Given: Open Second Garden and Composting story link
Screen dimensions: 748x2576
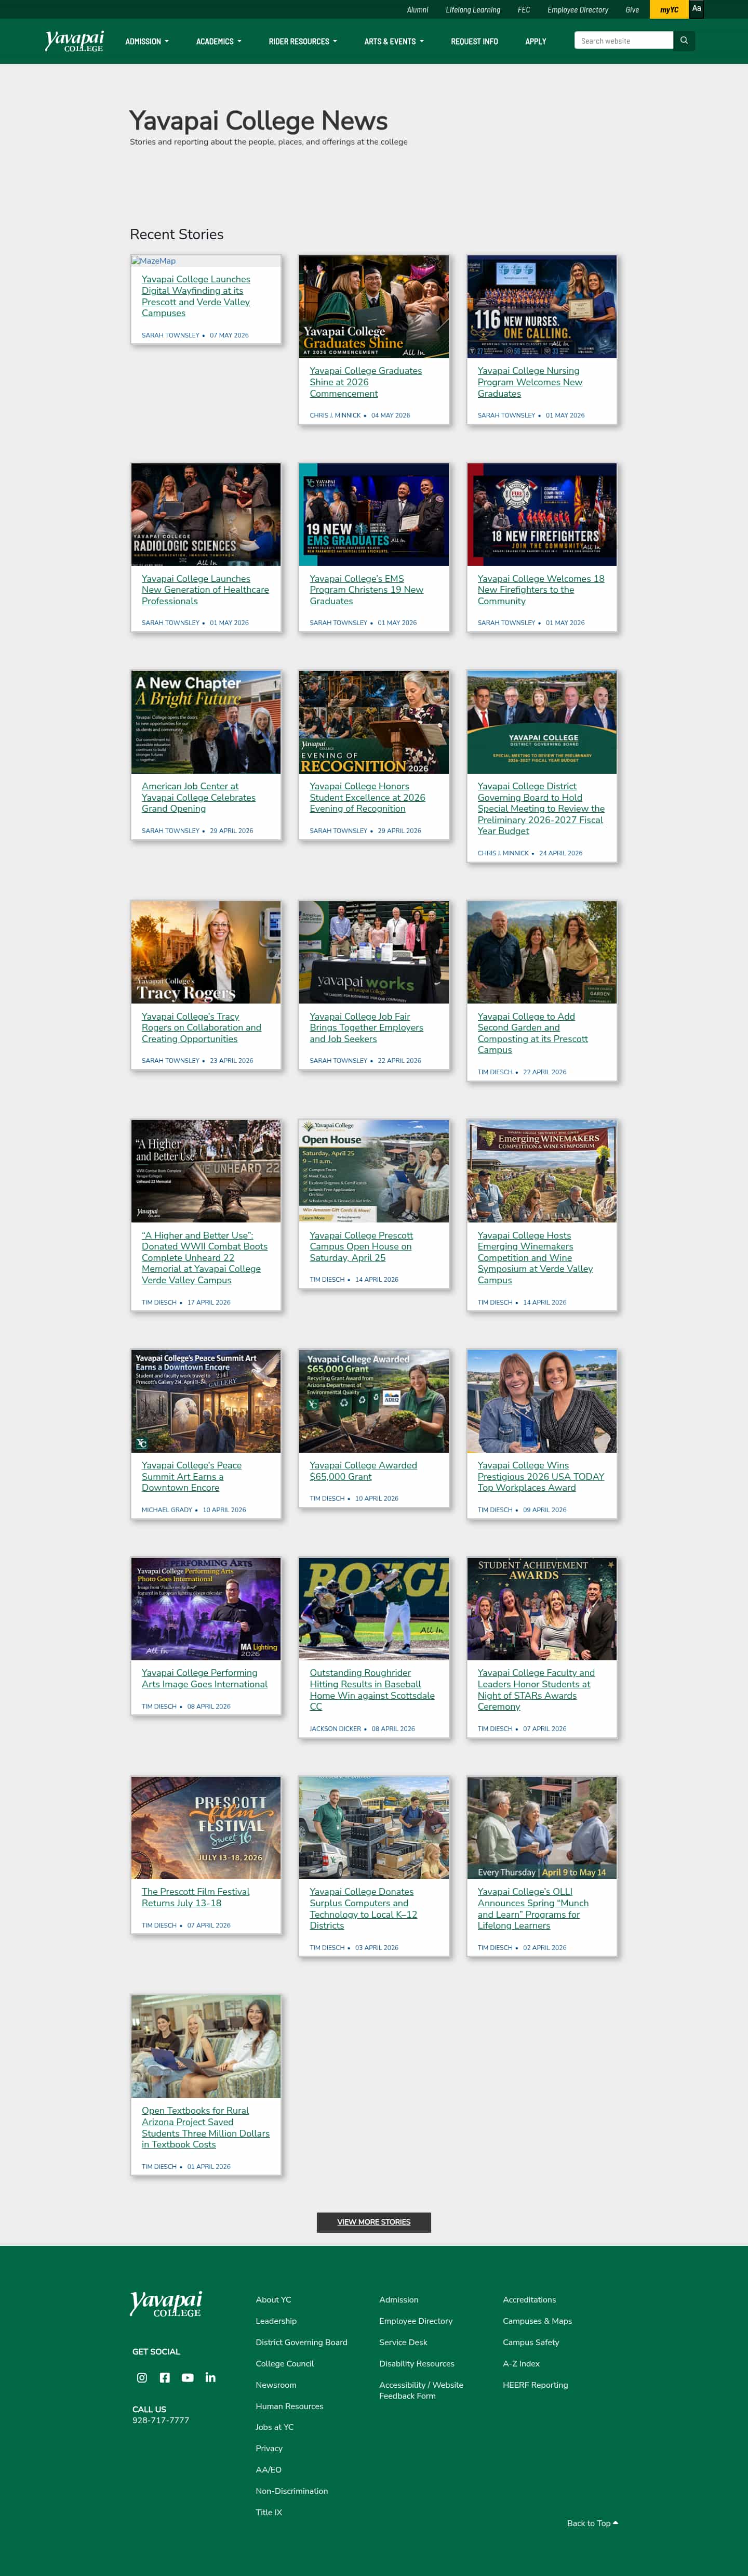Looking at the screenshot, I should (x=532, y=1033).
